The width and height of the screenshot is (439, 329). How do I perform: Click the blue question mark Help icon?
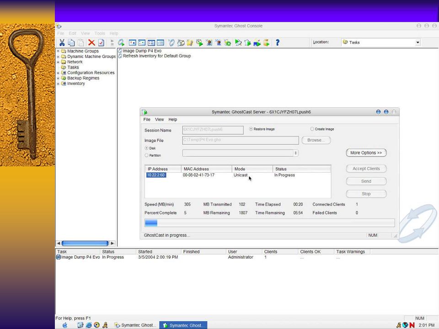click(277, 42)
